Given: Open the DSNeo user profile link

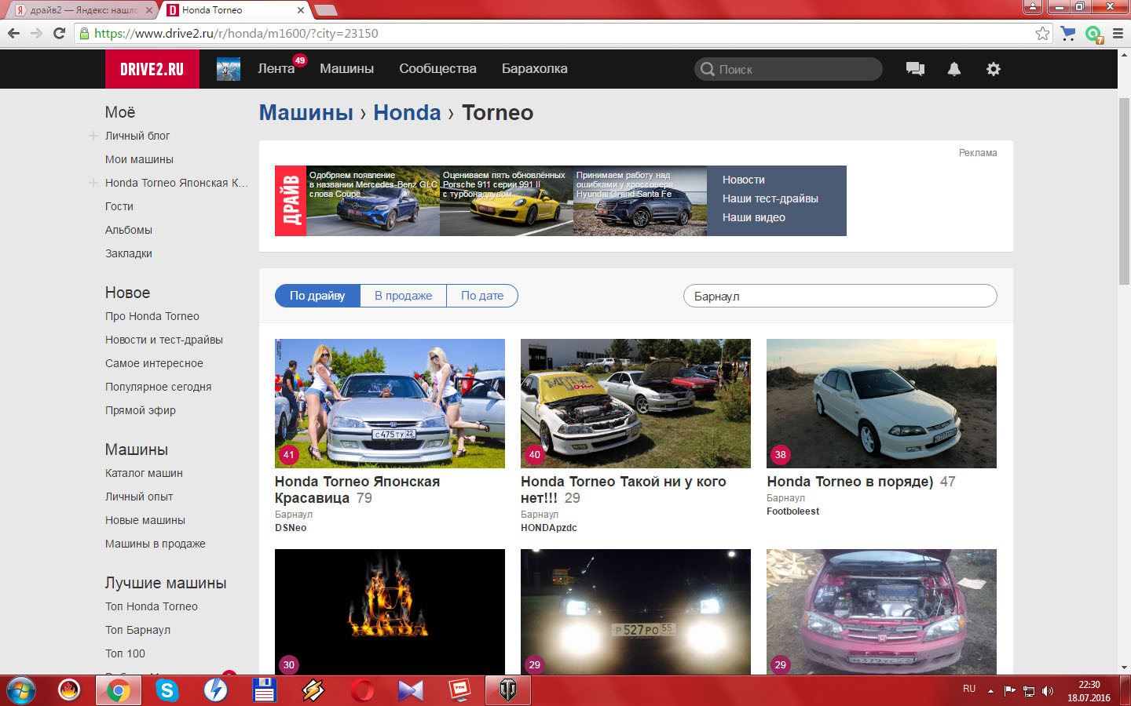Looking at the screenshot, I should pyautogui.click(x=291, y=528).
